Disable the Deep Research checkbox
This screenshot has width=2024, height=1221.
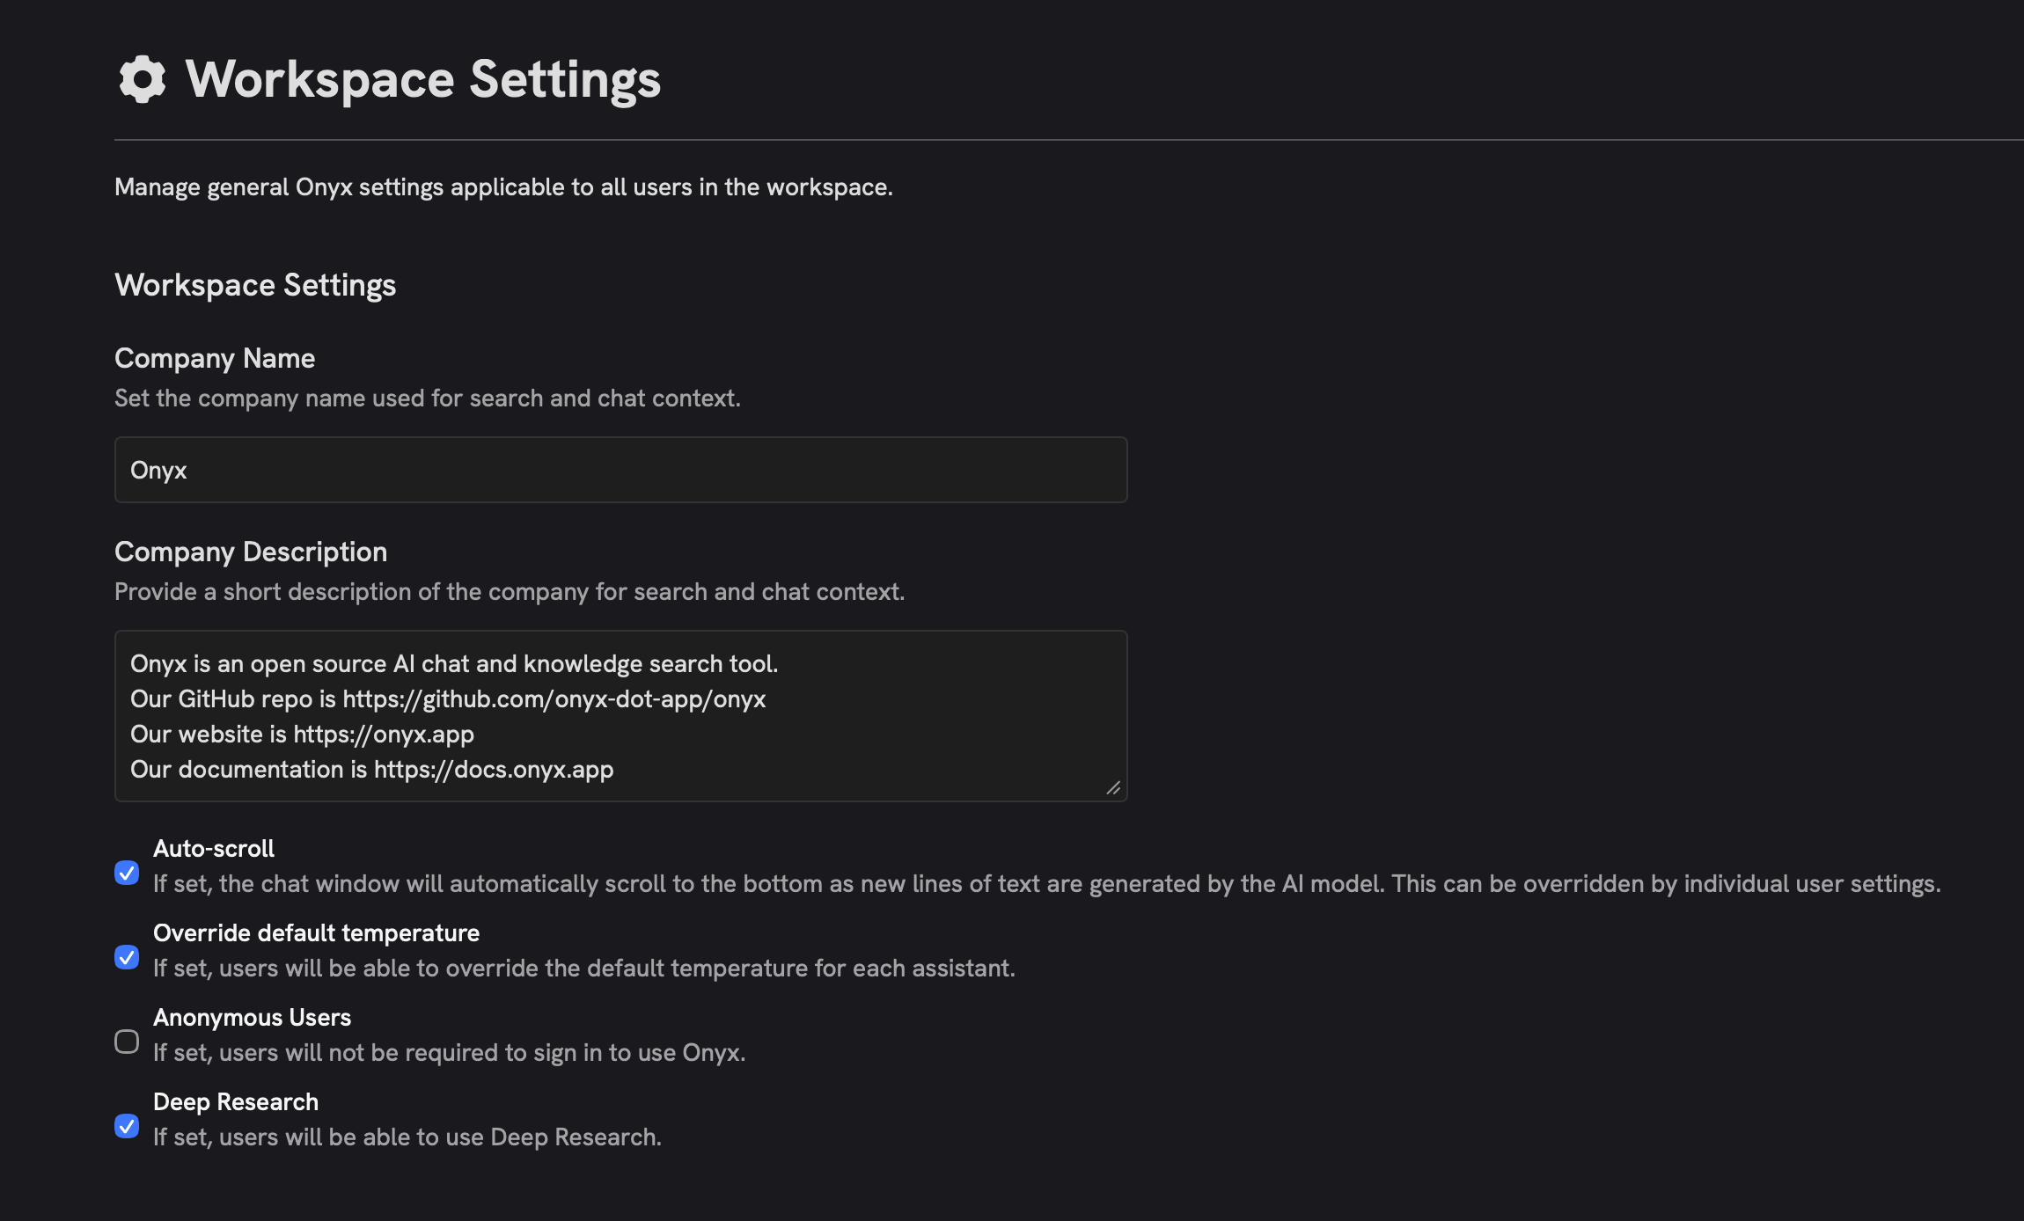[127, 1127]
